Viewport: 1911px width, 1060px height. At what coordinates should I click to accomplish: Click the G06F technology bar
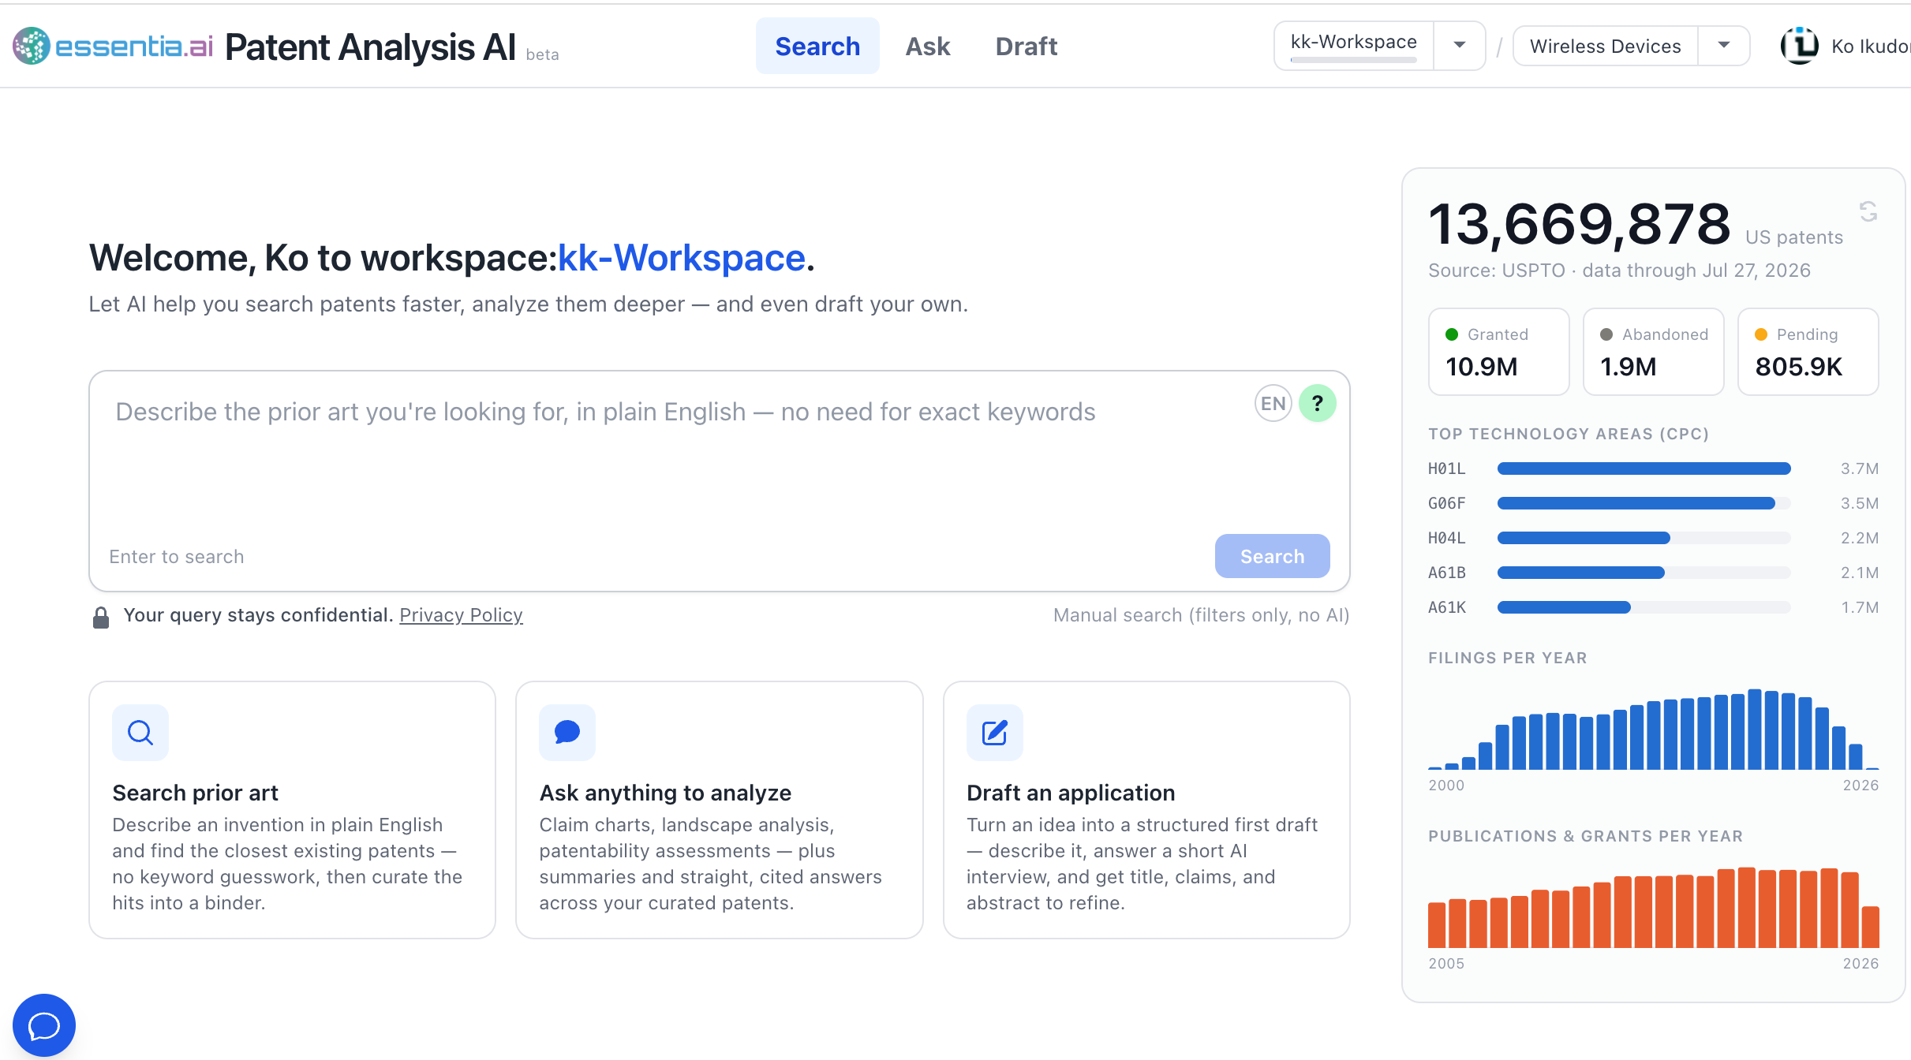pos(1644,503)
